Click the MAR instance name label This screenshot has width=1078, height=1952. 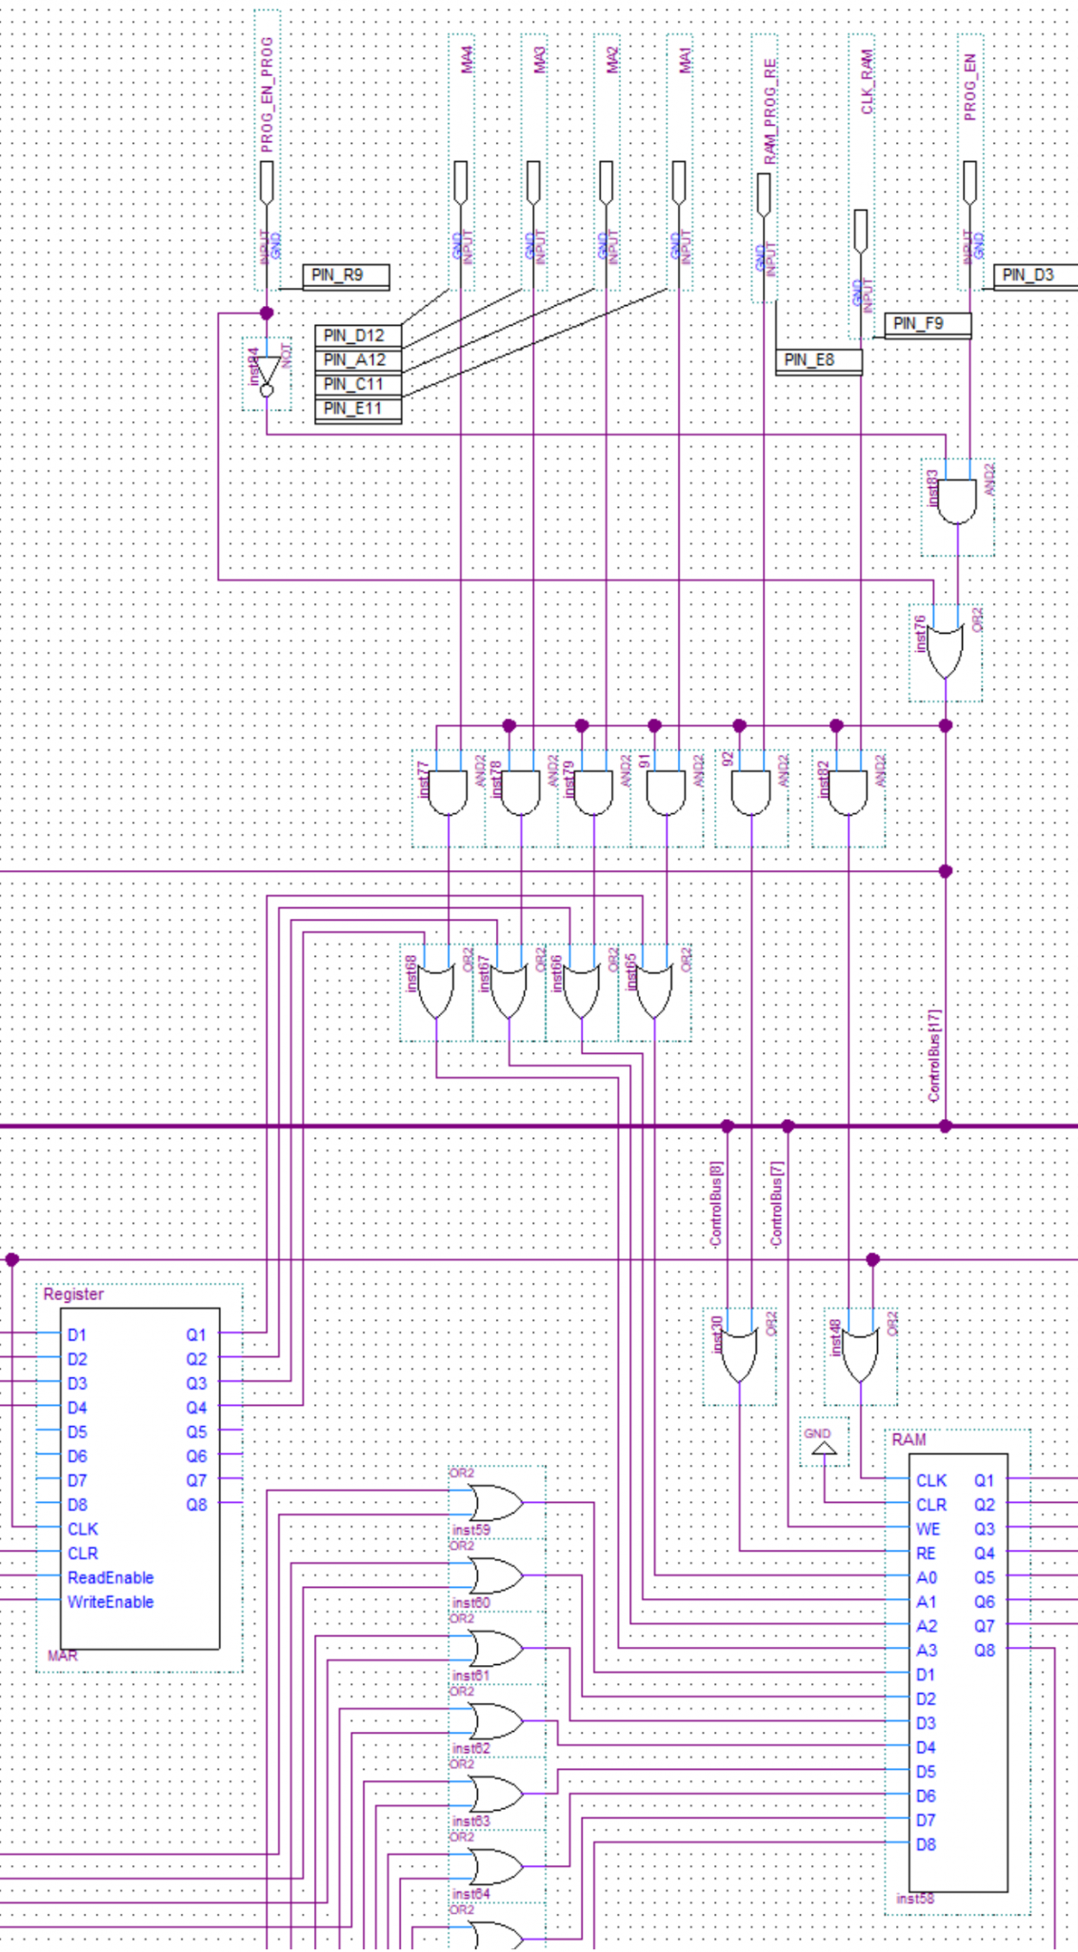coord(63,1656)
